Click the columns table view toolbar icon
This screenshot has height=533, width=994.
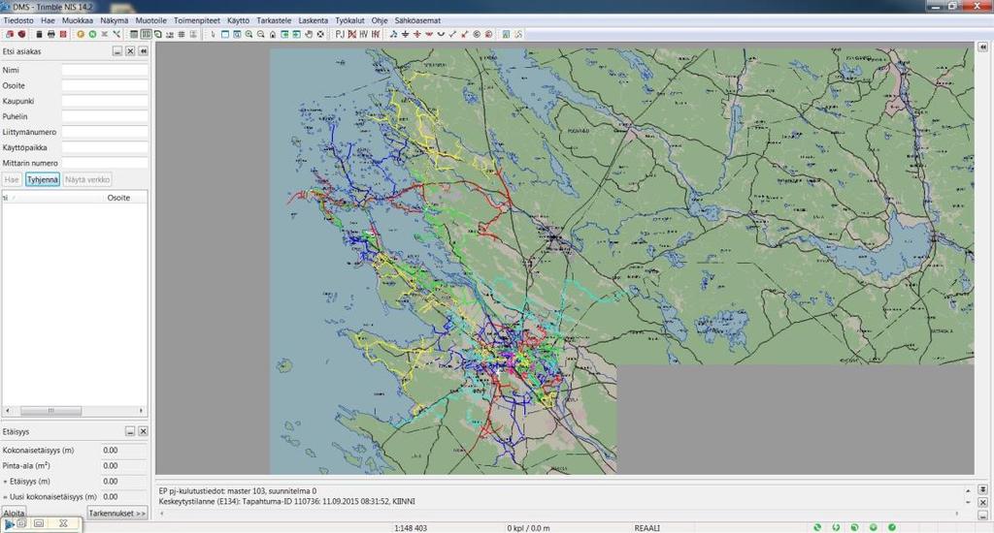[146, 34]
